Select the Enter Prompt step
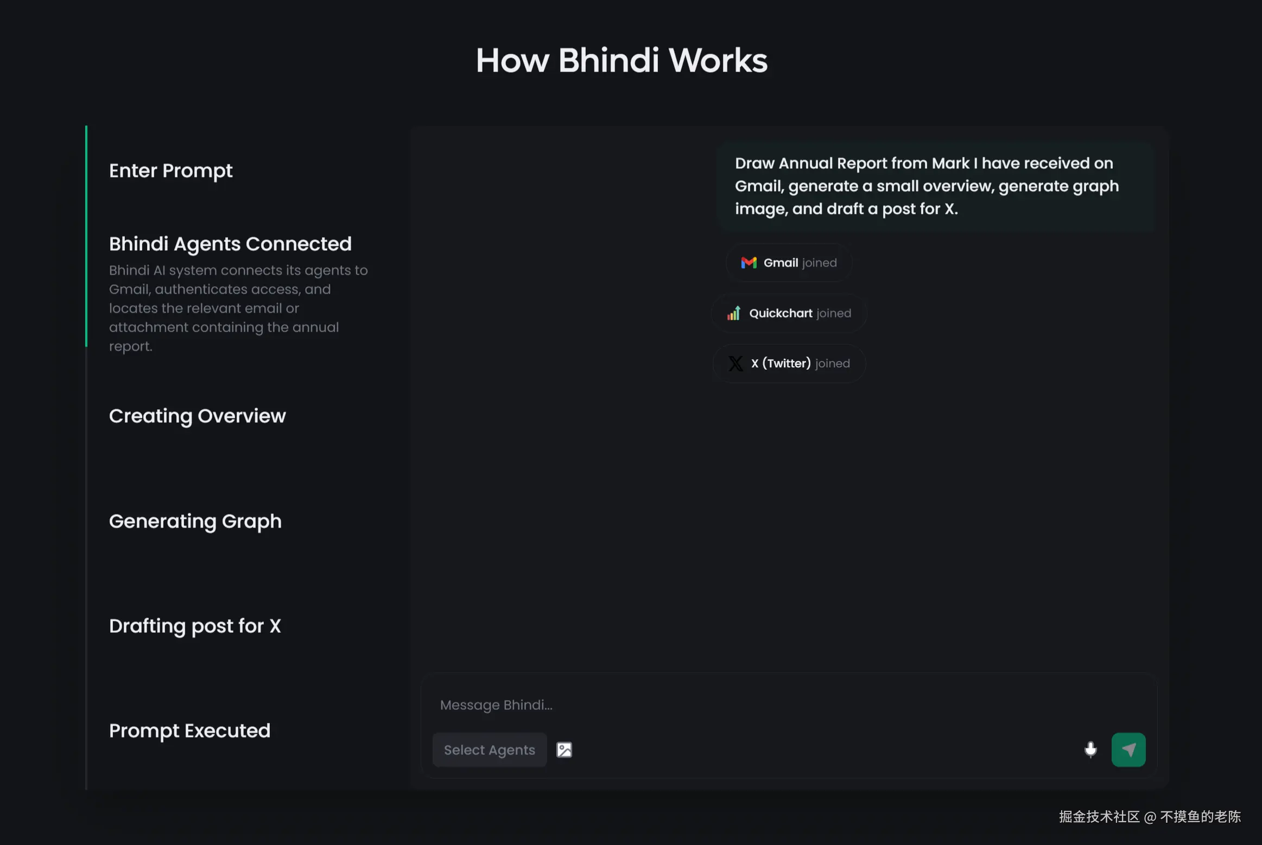 (x=170, y=170)
